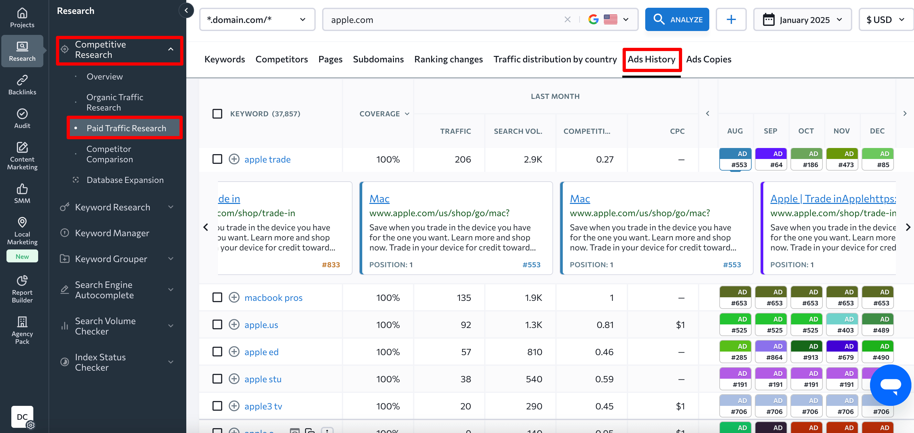Add 'apple3 tv' keyword via plus icon

point(234,406)
